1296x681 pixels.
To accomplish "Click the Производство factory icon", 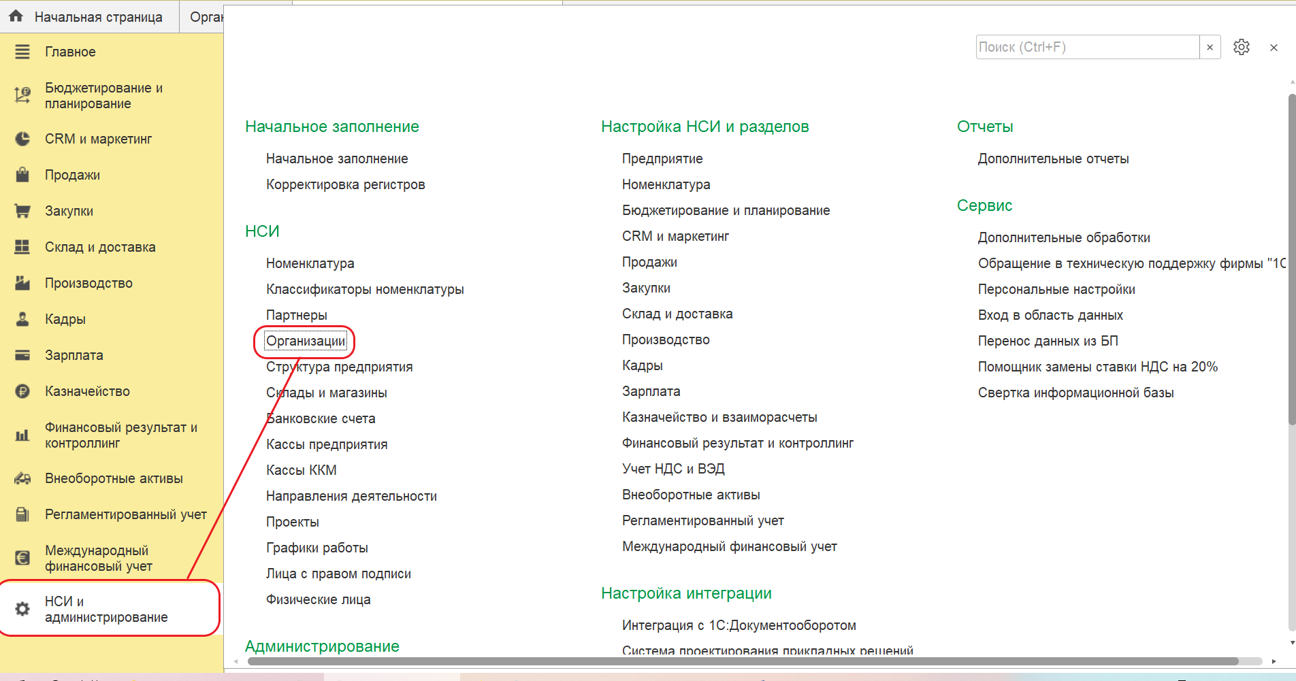I will (x=22, y=283).
